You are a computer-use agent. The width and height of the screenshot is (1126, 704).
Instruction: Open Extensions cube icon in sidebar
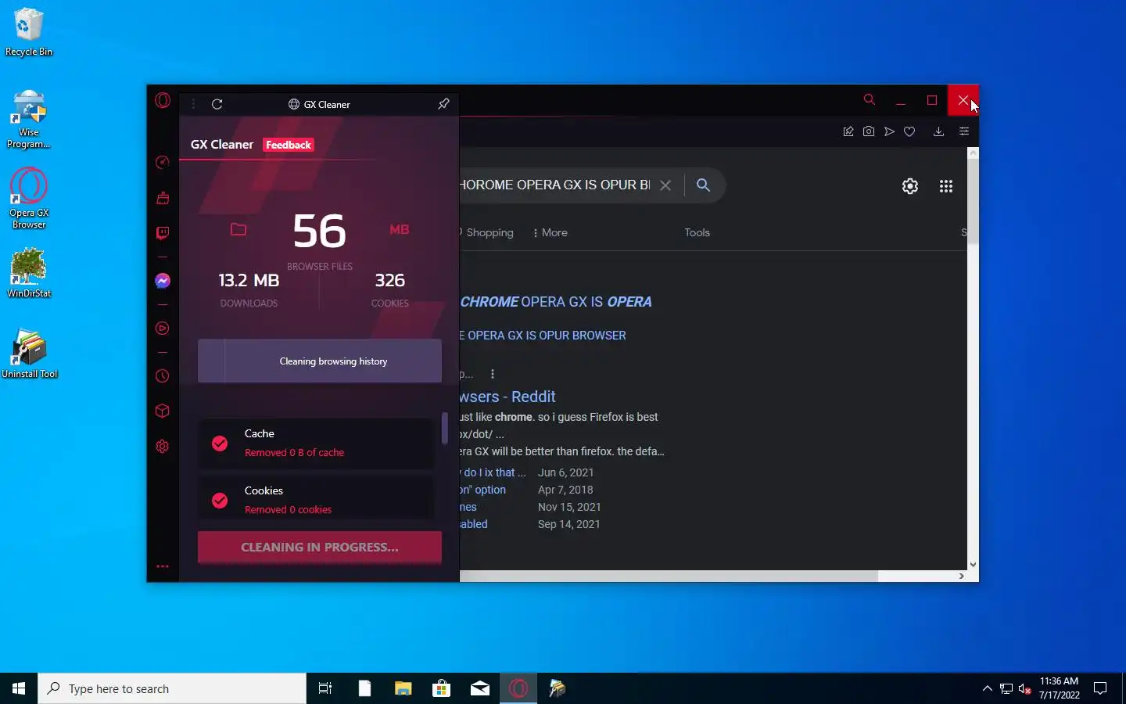pos(163,411)
